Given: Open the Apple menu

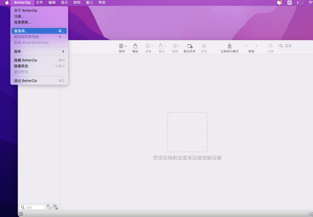Looking at the screenshot, I should [x=7, y=3].
